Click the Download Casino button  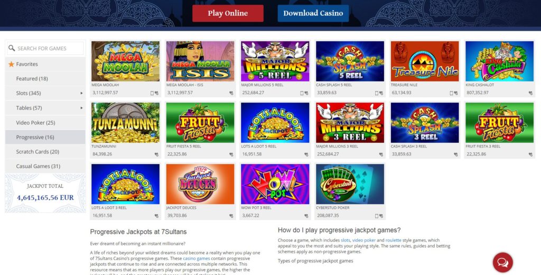[313, 13]
